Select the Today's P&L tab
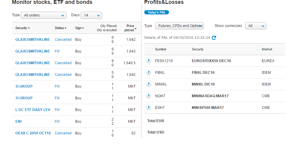This screenshot has height=150, width=297. click(156, 12)
